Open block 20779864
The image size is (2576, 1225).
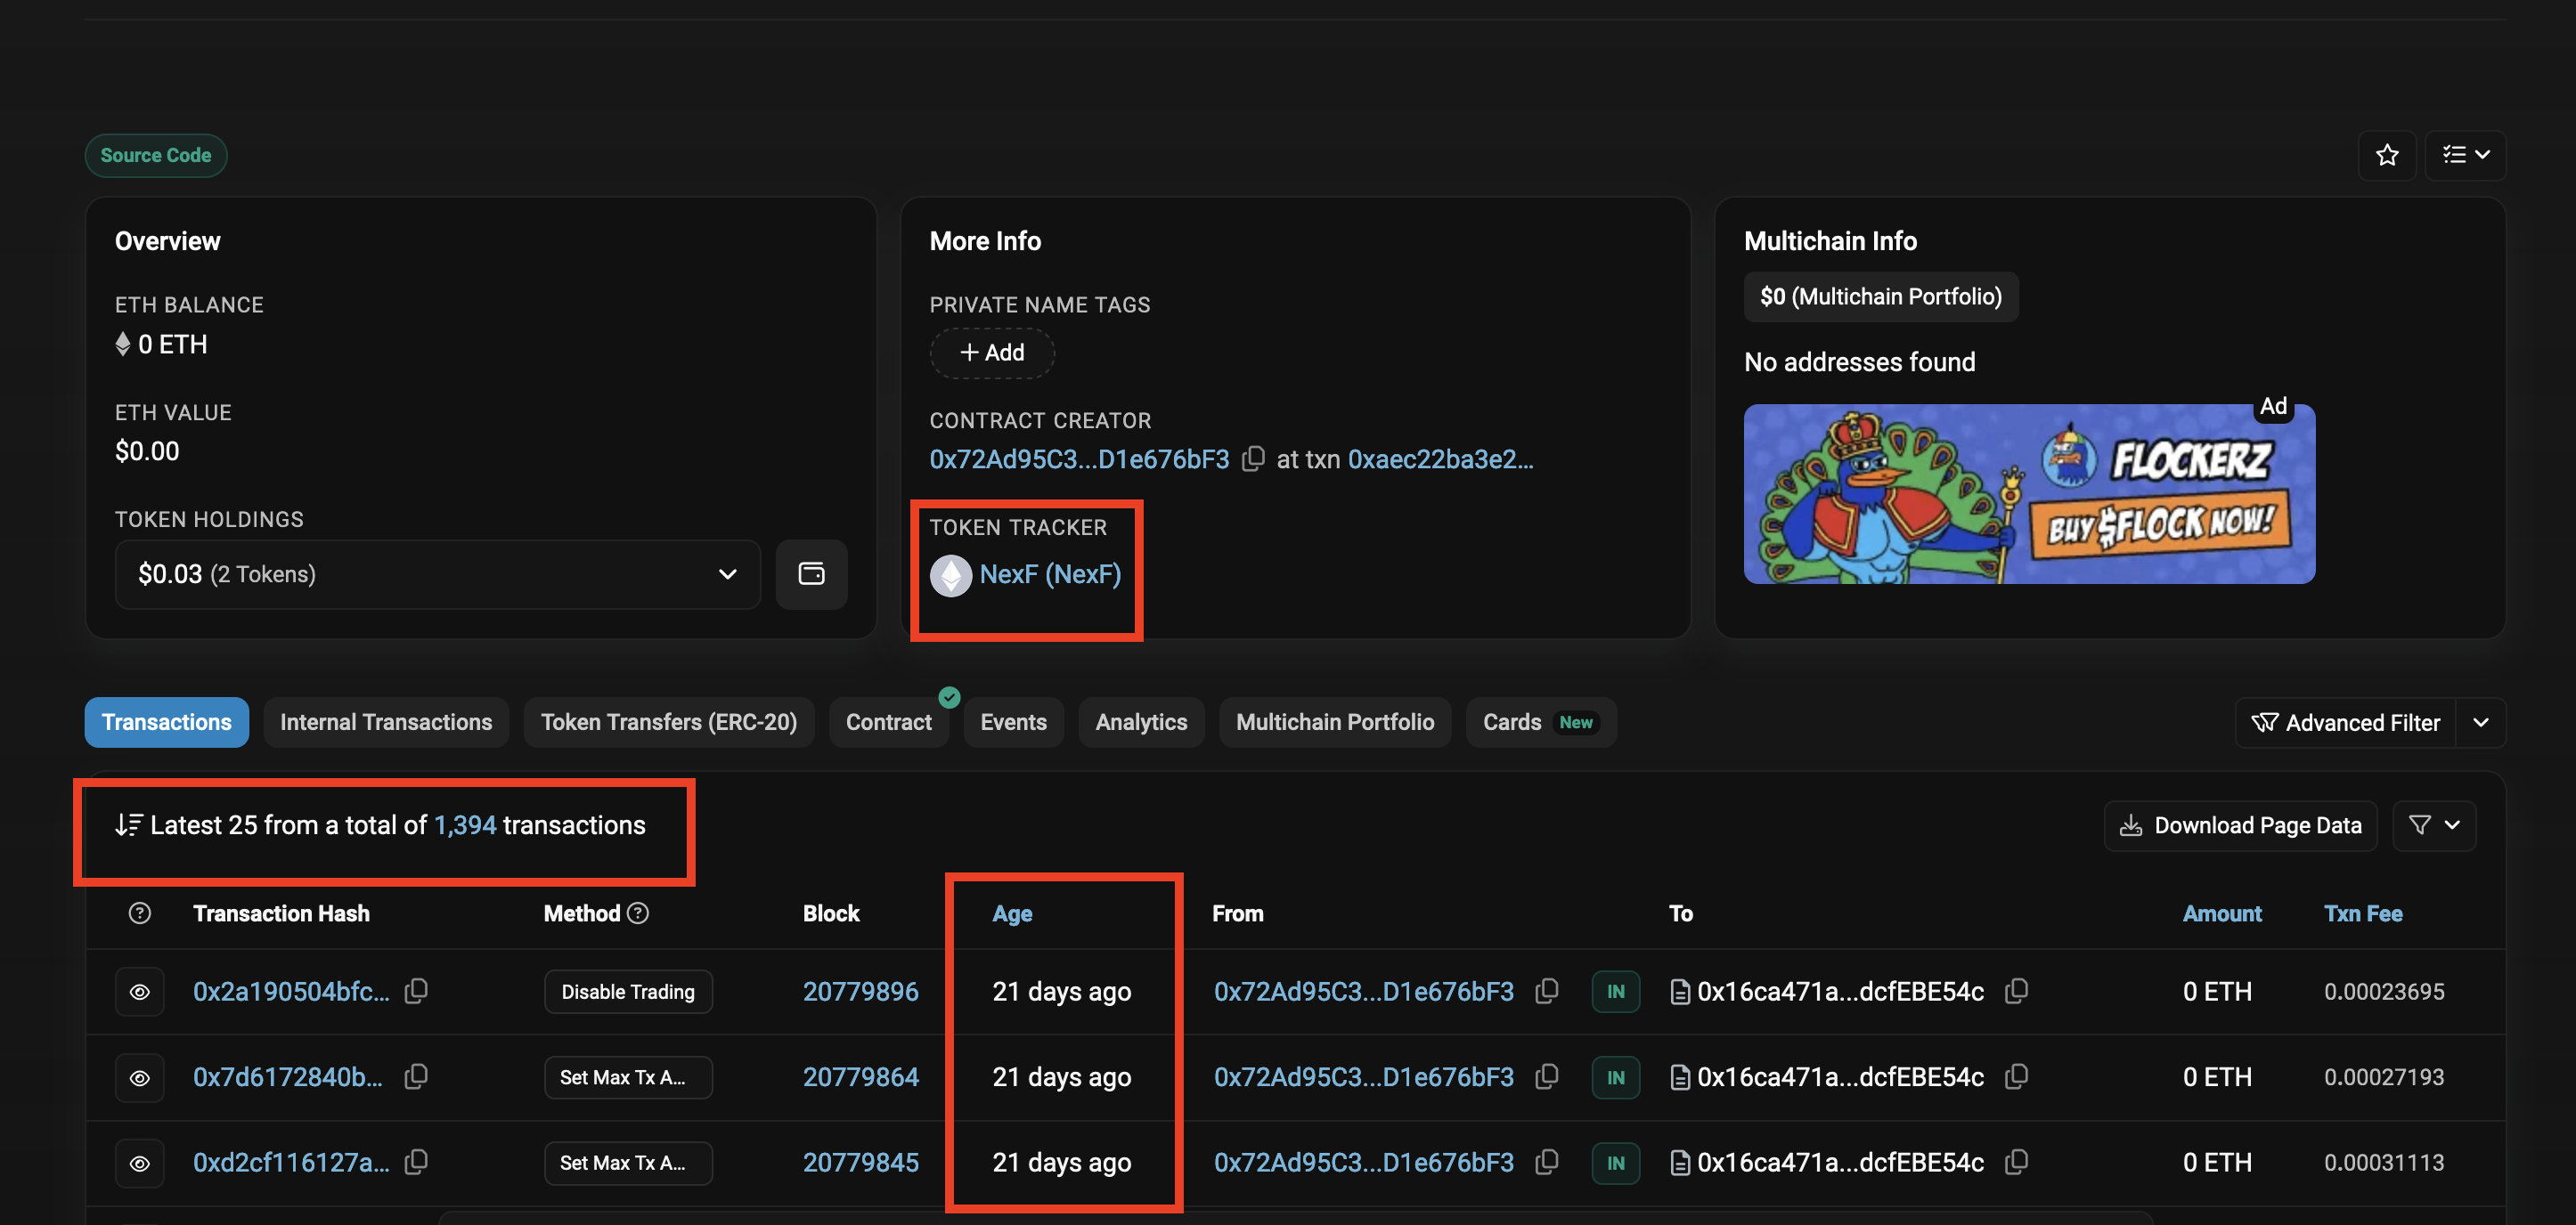pos(860,1077)
